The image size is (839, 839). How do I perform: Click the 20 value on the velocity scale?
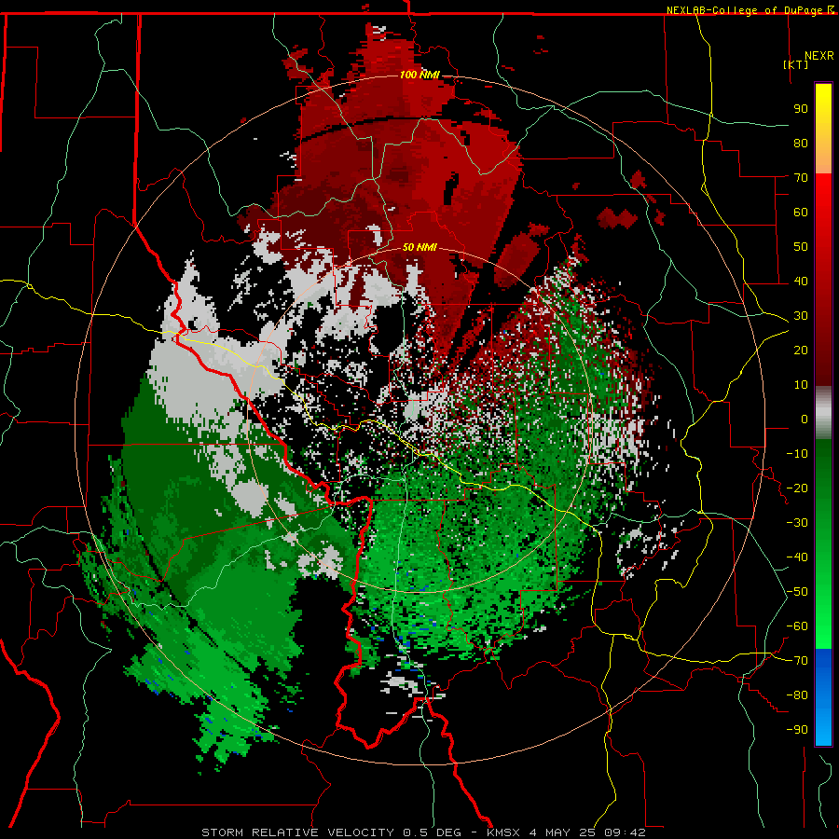click(801, 351)
